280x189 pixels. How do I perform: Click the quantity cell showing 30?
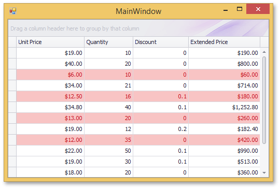coord(108,162)
